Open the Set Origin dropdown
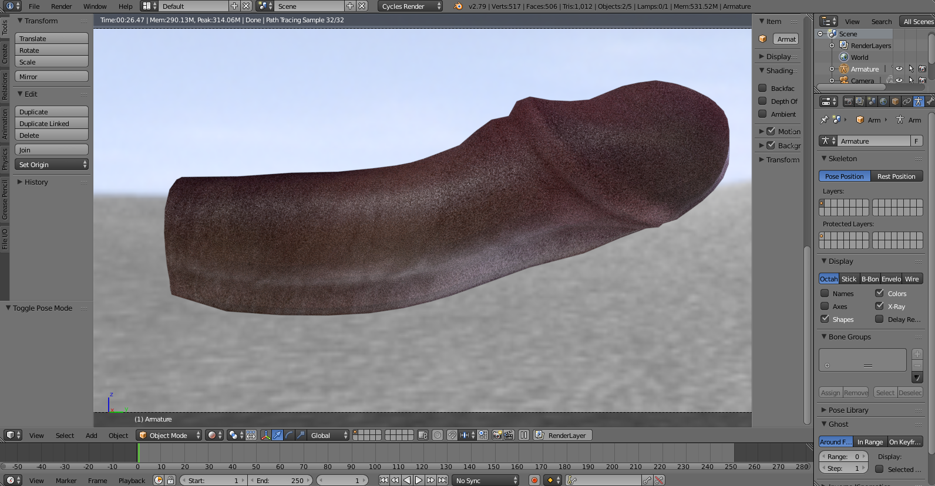 coord(52,165)
